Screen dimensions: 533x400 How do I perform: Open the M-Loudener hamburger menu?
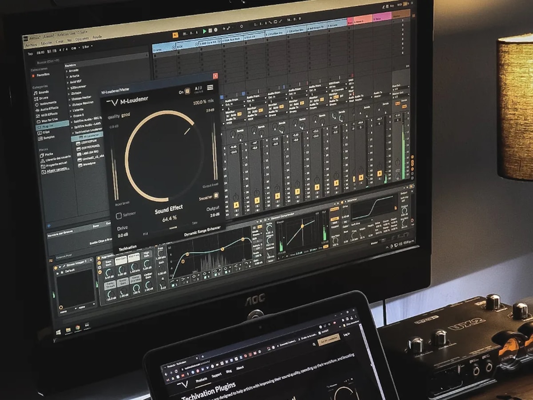pos(210,88)
